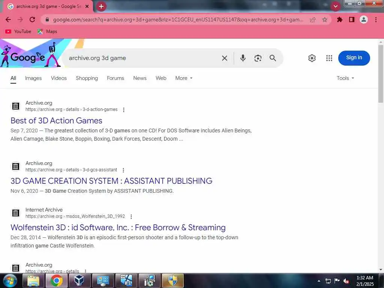The image size is (384, 288).
Task: Open the Google apps grid
Action: (329, 58)
